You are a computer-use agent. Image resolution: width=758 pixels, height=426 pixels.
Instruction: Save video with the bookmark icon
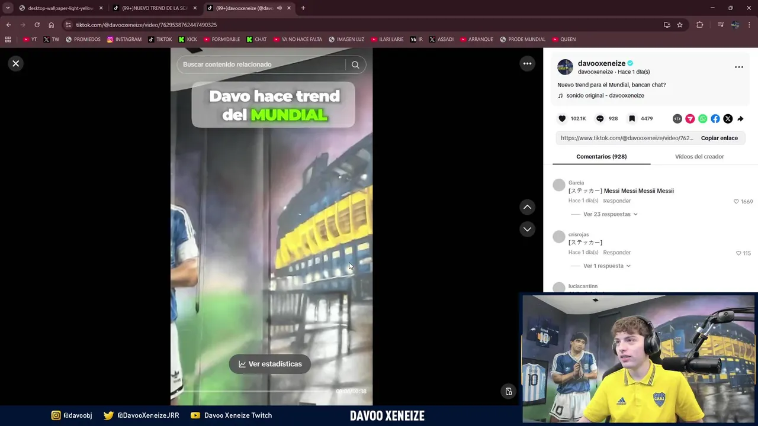[x=632, y=118]
